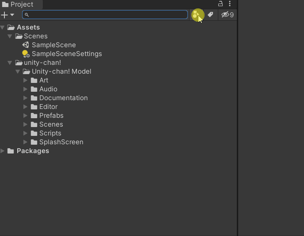
Task: Collapse the top-level Scenes folder arrow
Action: pos(10,36)
